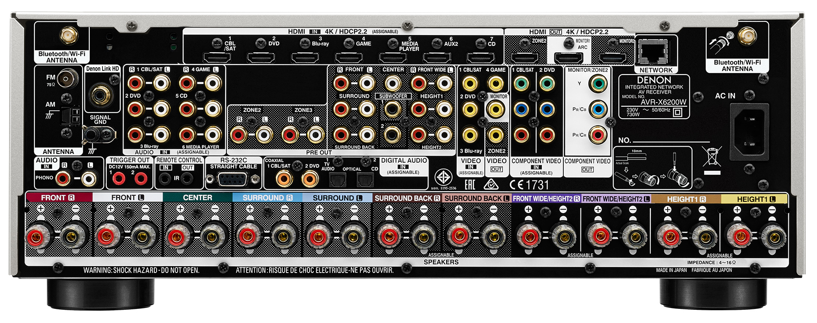Screen dimensions: 817x323
Task: Click the SUBWOOFER 1 pre out jack
Action: [x=393, y=109]
